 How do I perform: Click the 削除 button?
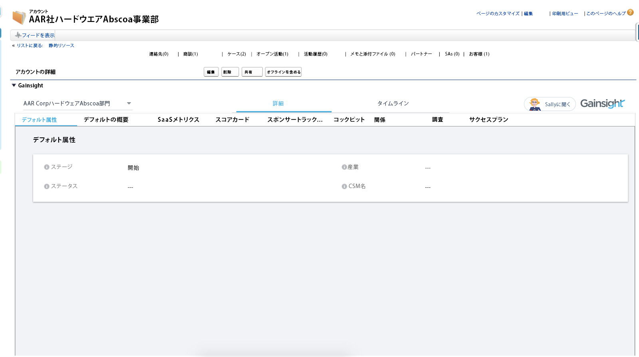[x=230, y=72]
